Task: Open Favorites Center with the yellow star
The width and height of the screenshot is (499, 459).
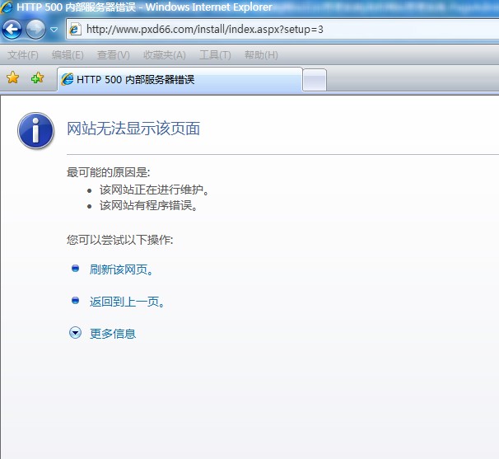Action: [x=13, y=79]
